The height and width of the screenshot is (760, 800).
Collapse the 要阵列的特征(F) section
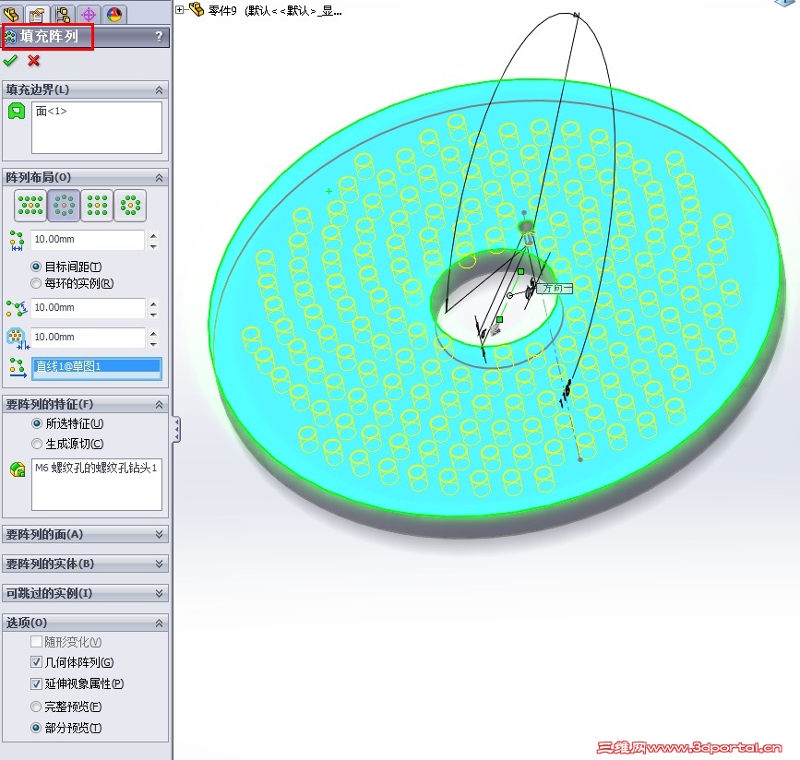(x=160, y=405)
